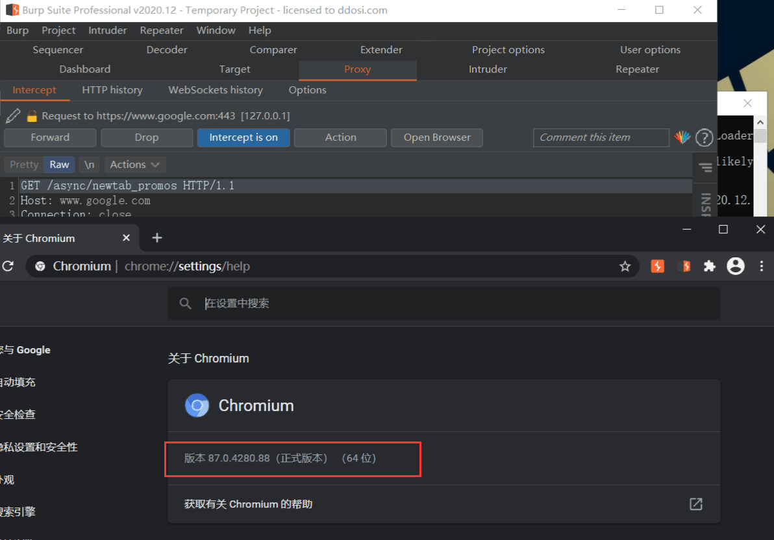Switch to the Target tab

tap(235, 69)
